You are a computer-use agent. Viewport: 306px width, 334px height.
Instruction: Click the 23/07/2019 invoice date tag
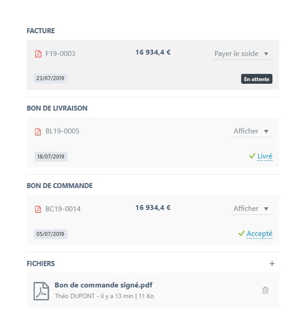[51, 79]
